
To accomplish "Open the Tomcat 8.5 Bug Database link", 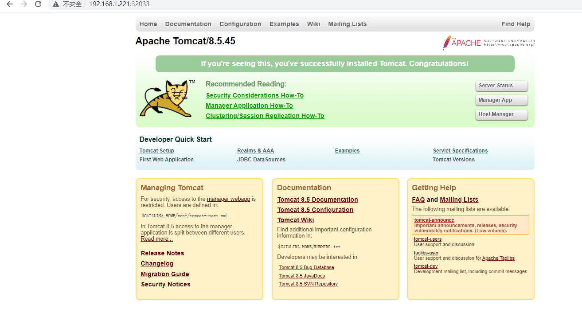I will 307,267.
